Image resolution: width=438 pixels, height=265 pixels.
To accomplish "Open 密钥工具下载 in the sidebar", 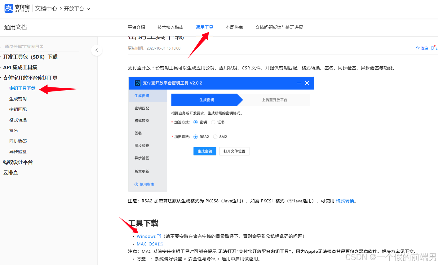I will coord(22,88).
